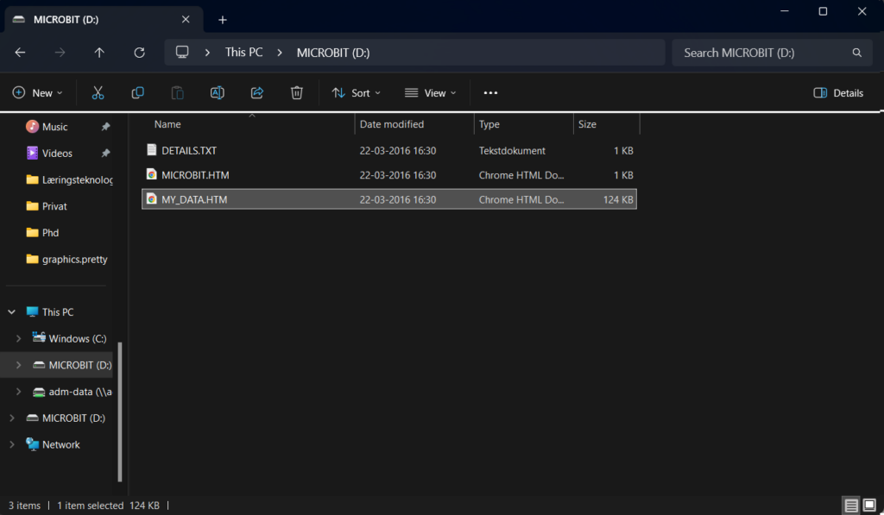The image size is (884, 515).
Task: Unpin Music using its pin icon
Action: pos(105,127)
